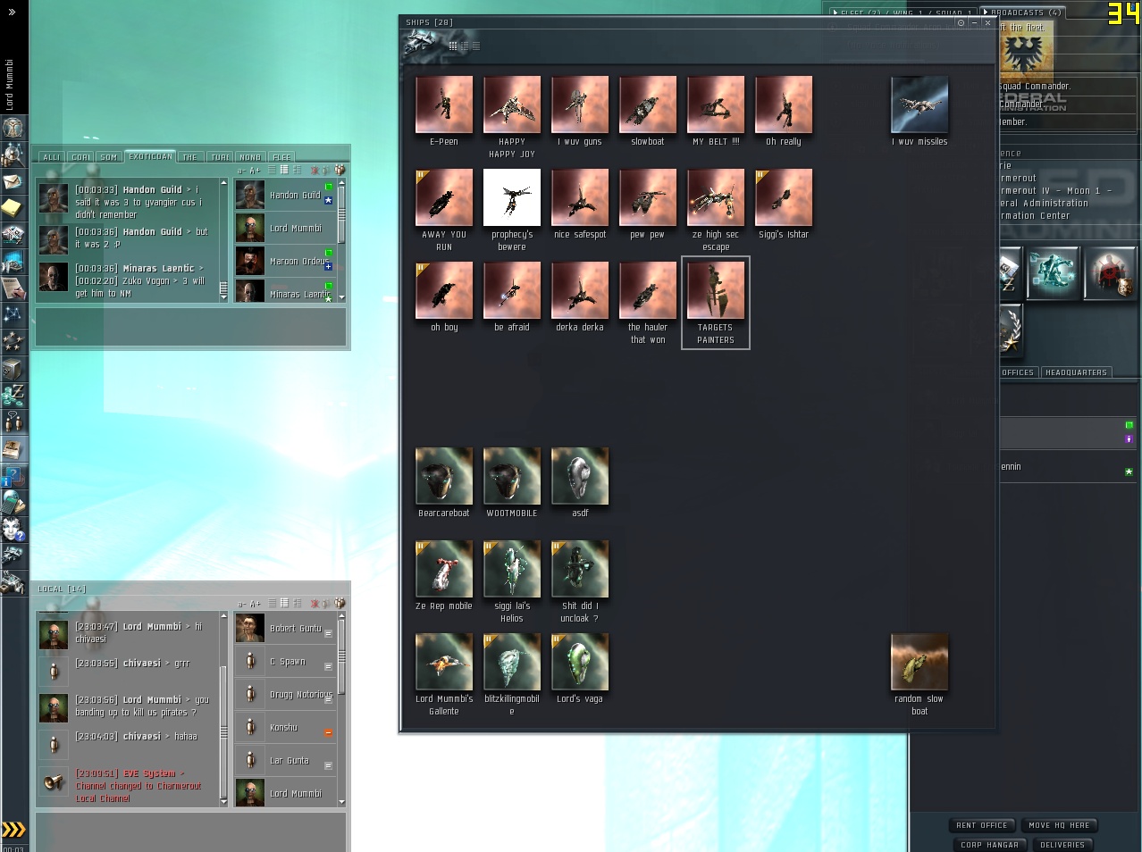This screenshot has height=852, width=1142.
Task: Set Exoticdan chat to first text-only display mode
Action: [272, 170]
